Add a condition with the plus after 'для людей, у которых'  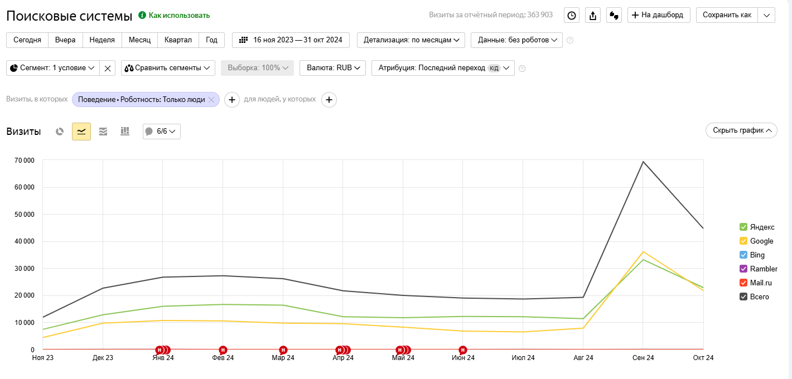(x=329, y=100)
